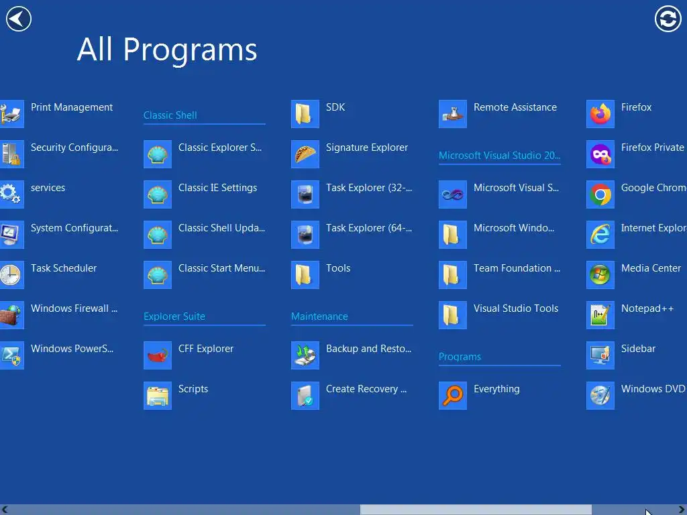Click the Task Scheduler label

tap(64, 268)
